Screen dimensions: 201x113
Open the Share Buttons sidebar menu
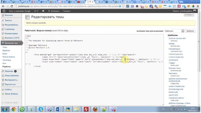click(11, 94)
